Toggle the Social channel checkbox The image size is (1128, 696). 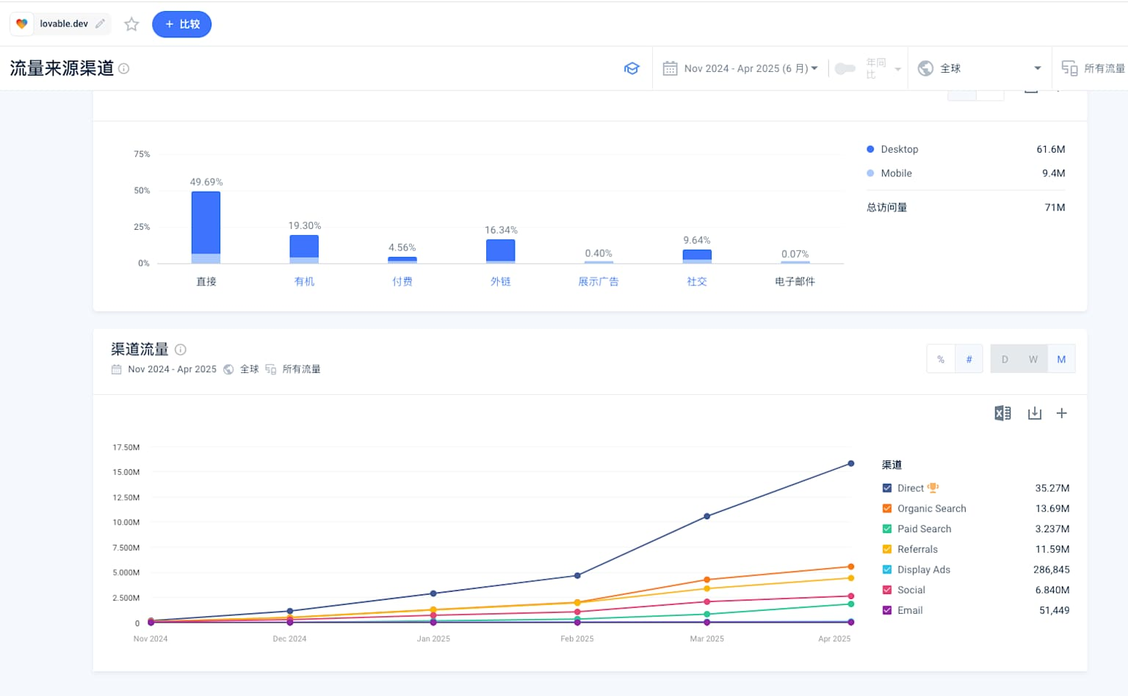point(886,590)
